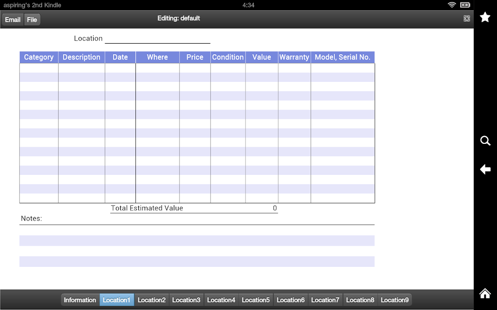The image size is (497, 310).
Task: Select the Location1 tab
Action: pyautogui.click(x=116, y=300)
